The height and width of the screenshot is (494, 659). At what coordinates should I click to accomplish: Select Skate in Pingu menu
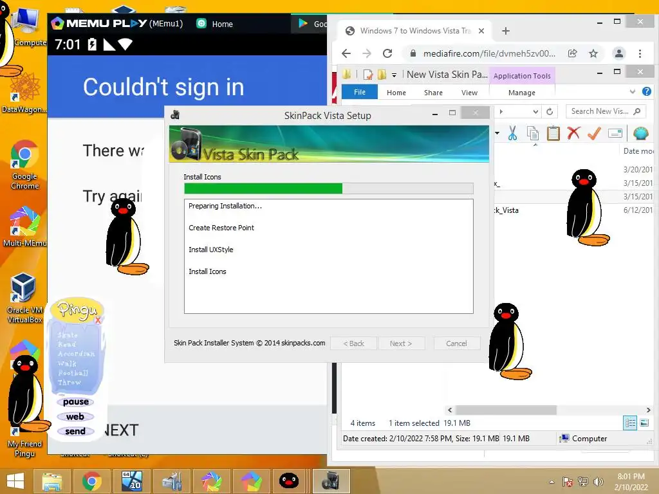click(68, 334)
